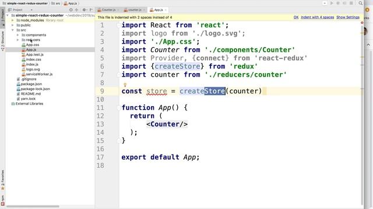The image size is (373, 209).
Task: Click the underlined 'store' variable on line 9
Action: (157, 91)
